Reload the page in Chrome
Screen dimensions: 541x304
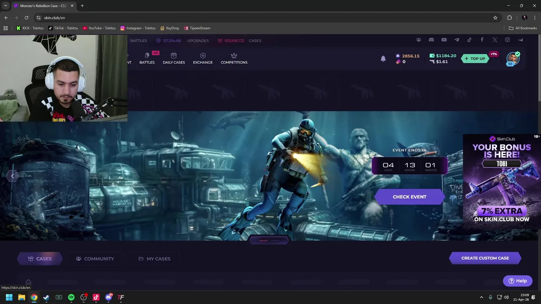pos(26,18)
